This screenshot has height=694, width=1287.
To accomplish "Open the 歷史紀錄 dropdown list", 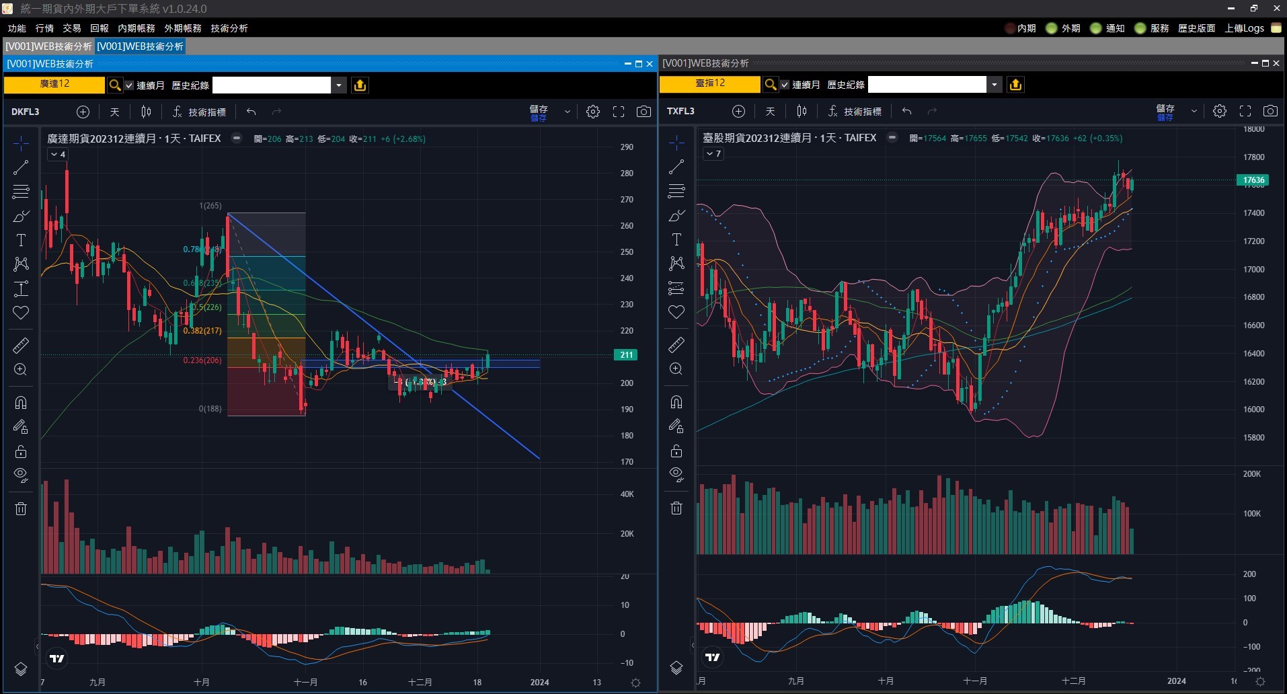I will pyautogui.click(x=340, y=85).
